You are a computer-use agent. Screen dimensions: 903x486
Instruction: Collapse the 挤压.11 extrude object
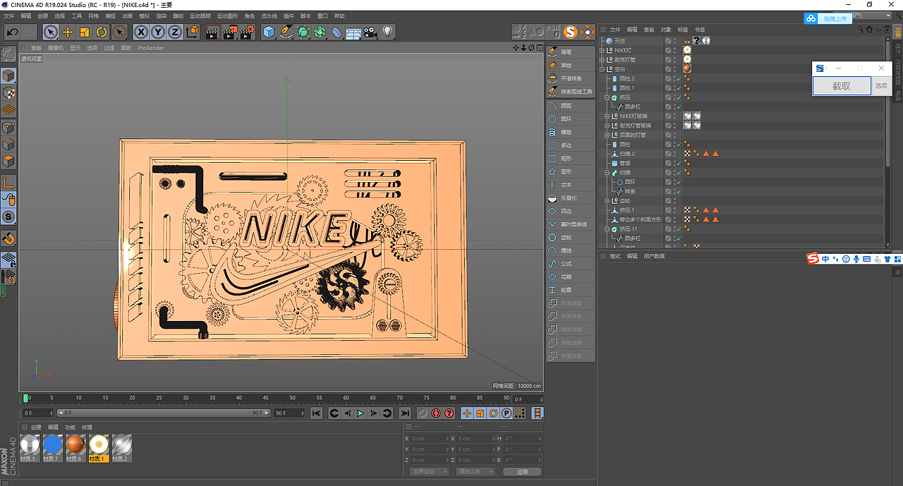[607, 229]
